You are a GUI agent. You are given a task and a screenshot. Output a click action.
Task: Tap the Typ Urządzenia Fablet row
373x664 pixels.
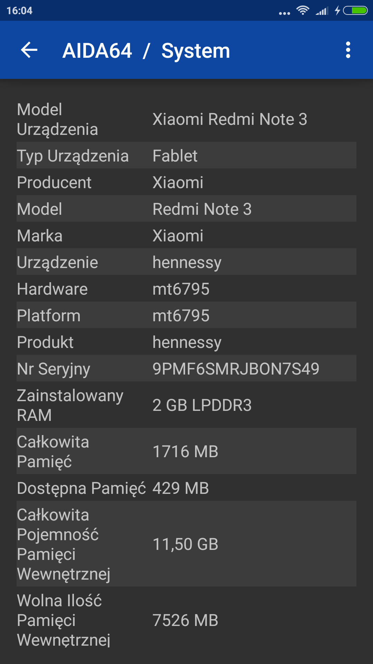pos(186,156)
